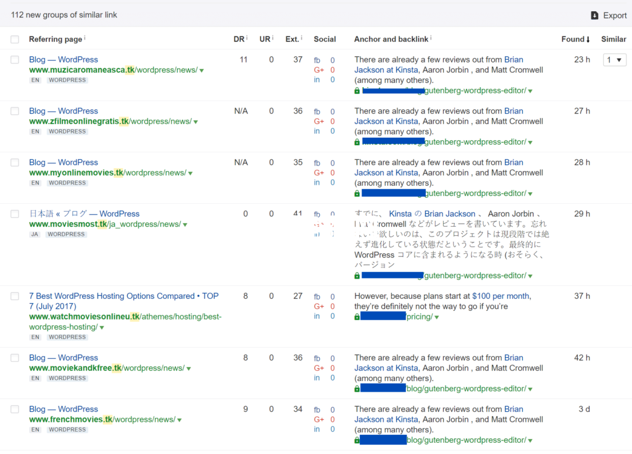Viewport: 632px width, 454px height.
Task: Open the 7 Best WordPress Hosting Options link
Action: point(123,301)
